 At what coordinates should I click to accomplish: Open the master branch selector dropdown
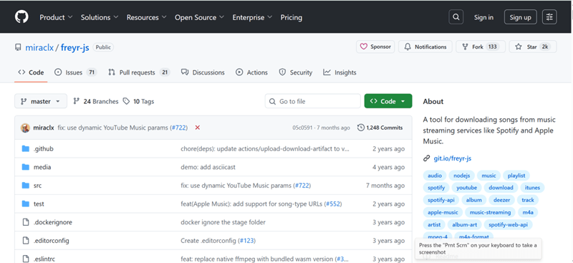click(41, 101)
